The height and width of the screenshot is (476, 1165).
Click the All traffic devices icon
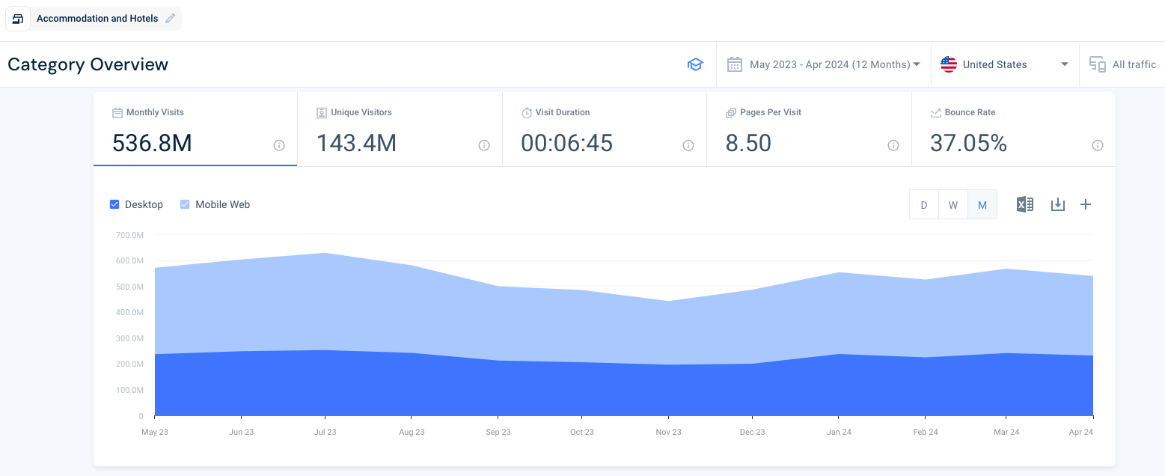1097,64
